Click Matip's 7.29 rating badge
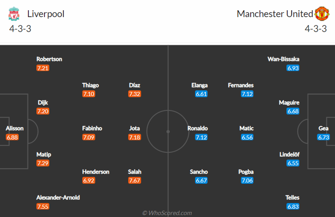335x217 pixels. click(x=43, y=163)
